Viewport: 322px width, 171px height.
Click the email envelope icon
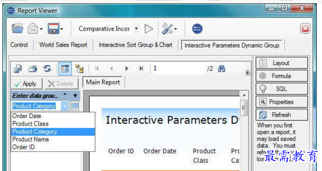click(x=33, y=28)
